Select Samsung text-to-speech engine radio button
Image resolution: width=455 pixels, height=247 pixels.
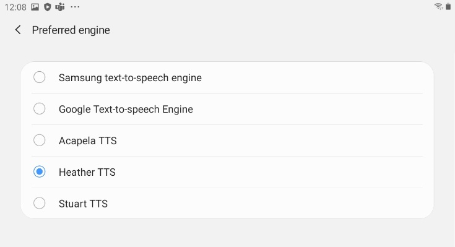[x=39, y=77]
